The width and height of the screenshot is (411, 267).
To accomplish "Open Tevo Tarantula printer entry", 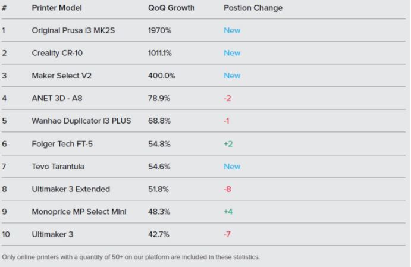I will (58, 167).
